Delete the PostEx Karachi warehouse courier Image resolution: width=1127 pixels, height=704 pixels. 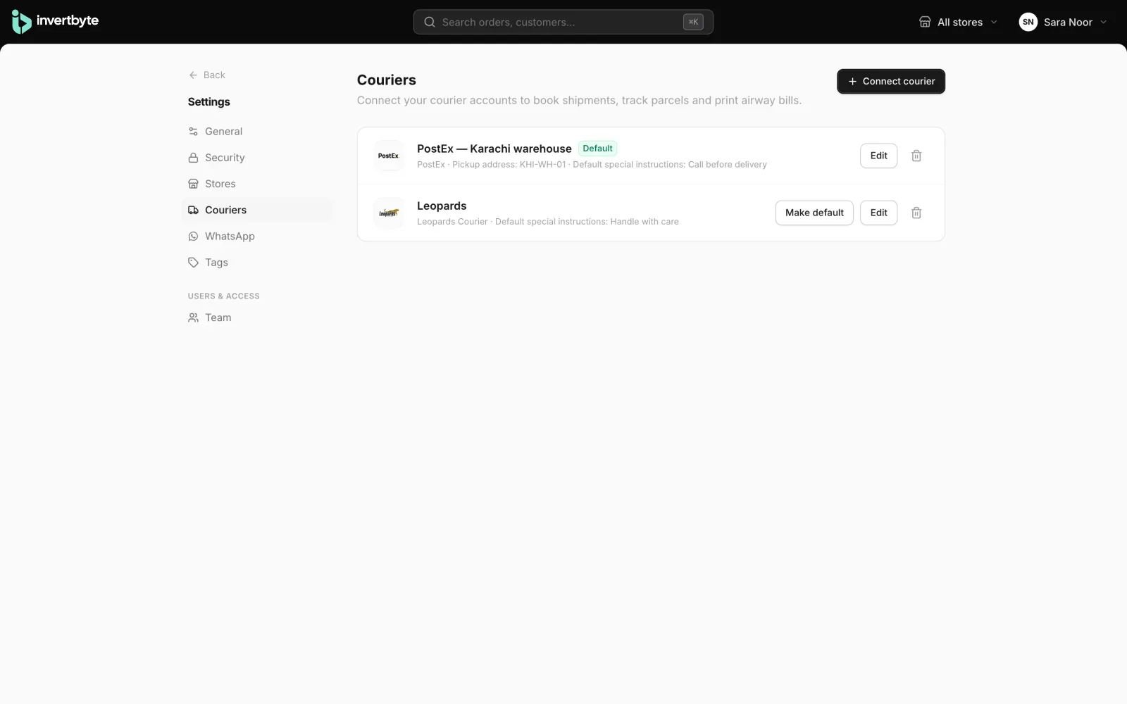[916, 156]
